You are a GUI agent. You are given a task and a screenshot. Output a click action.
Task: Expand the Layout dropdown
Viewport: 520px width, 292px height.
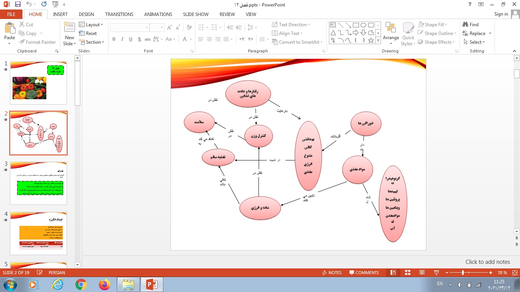[91, 24]
